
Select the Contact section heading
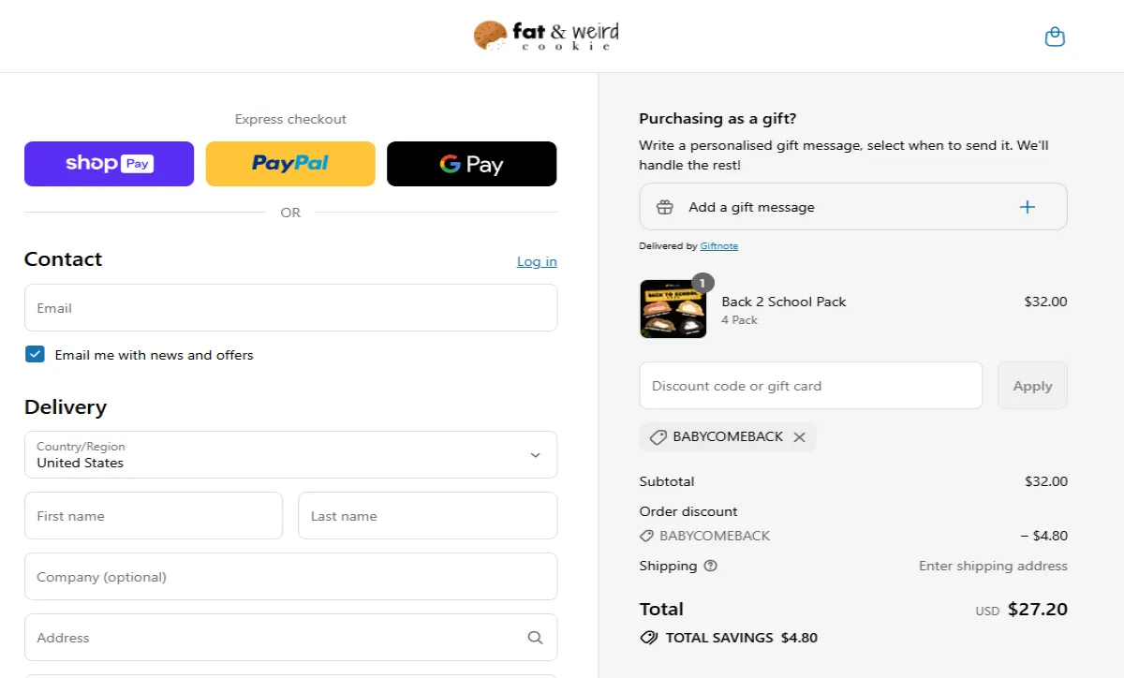(x=63, y=259)
